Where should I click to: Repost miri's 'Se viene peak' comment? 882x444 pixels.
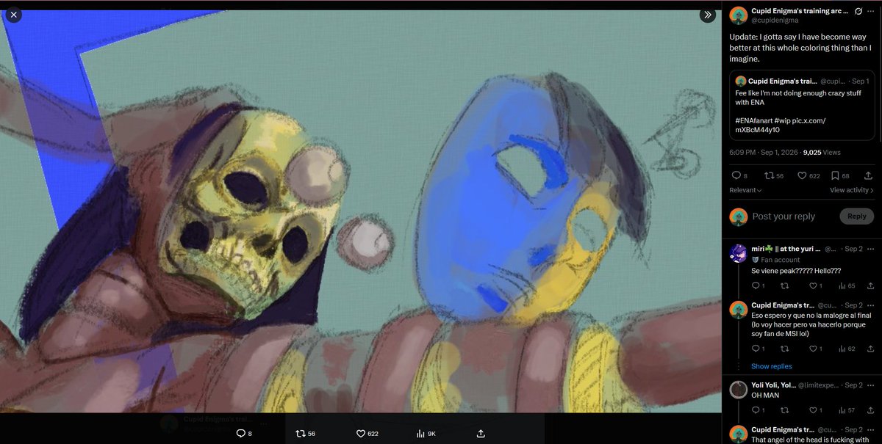click(786, 286)
